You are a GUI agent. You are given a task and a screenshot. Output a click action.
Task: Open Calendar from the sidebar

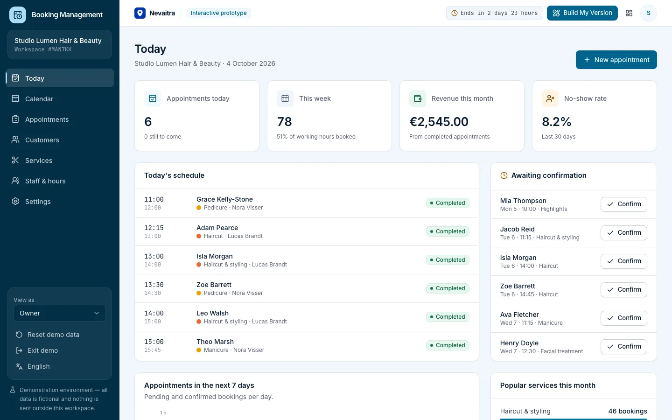[60, 98]
